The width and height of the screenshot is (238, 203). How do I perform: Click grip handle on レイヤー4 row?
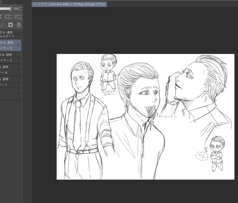[x=18, y=70]
